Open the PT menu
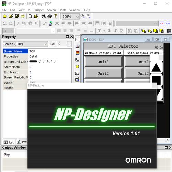 coord(30,10)
